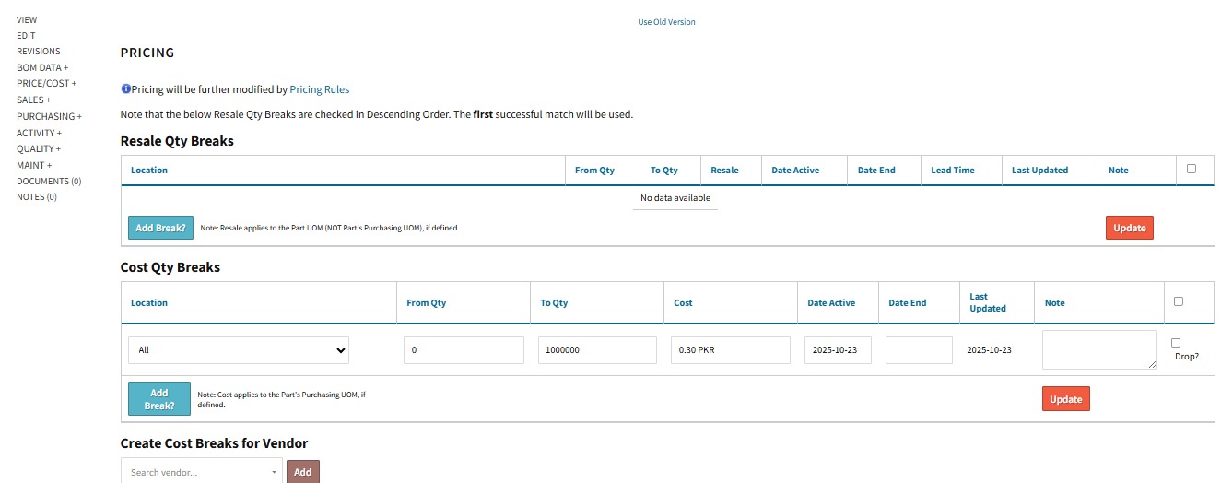This screenshot has width=1221, height=483.
Task: Tick the Cost Qty Breaks header checkbox
Action: click(x=1179, y=301)
